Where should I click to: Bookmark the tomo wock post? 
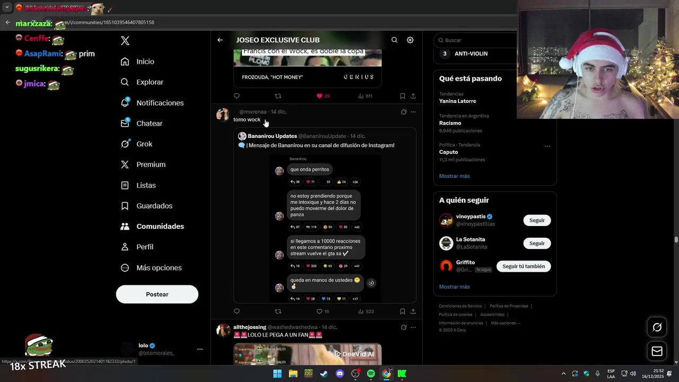pos(402,311)
